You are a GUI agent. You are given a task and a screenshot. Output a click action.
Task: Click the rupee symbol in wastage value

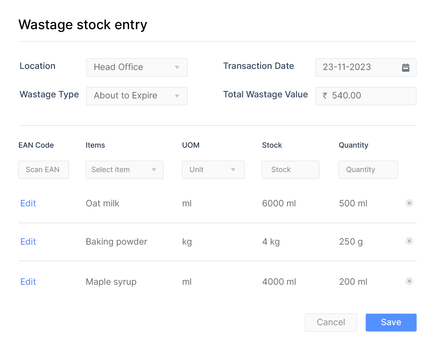325,96
